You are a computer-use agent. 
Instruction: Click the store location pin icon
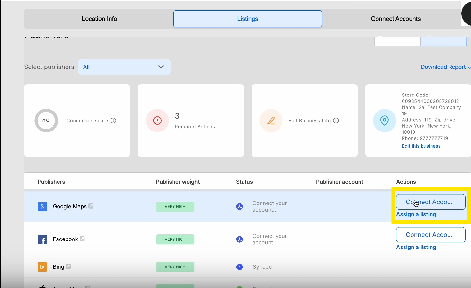[384, 121]
